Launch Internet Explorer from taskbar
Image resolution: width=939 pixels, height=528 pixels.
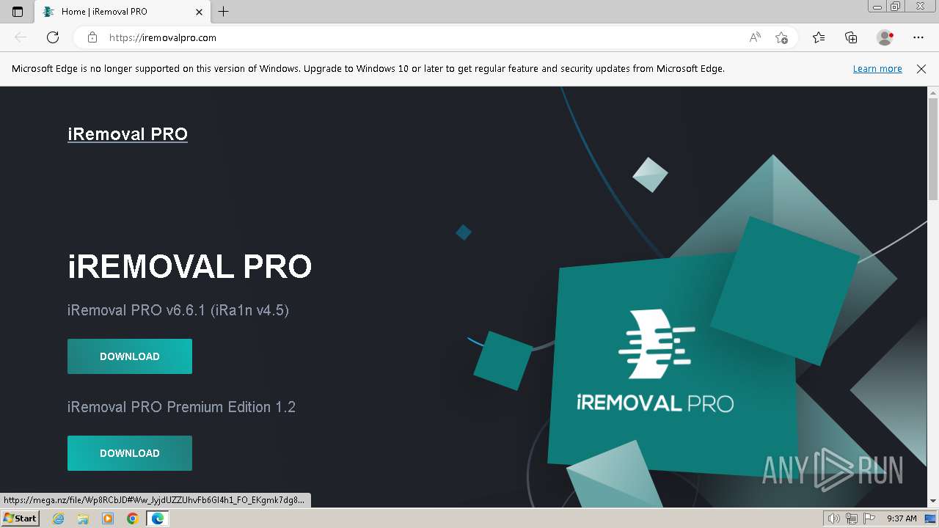(x=58, y=518)
